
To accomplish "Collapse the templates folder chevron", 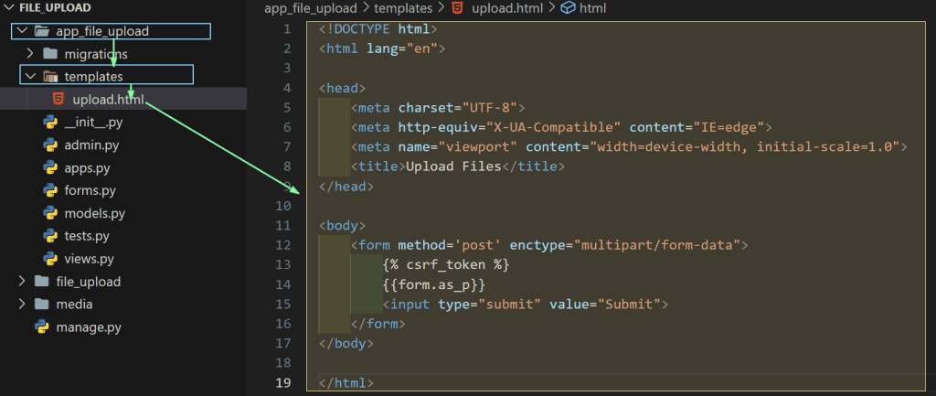I will [30, 77].
